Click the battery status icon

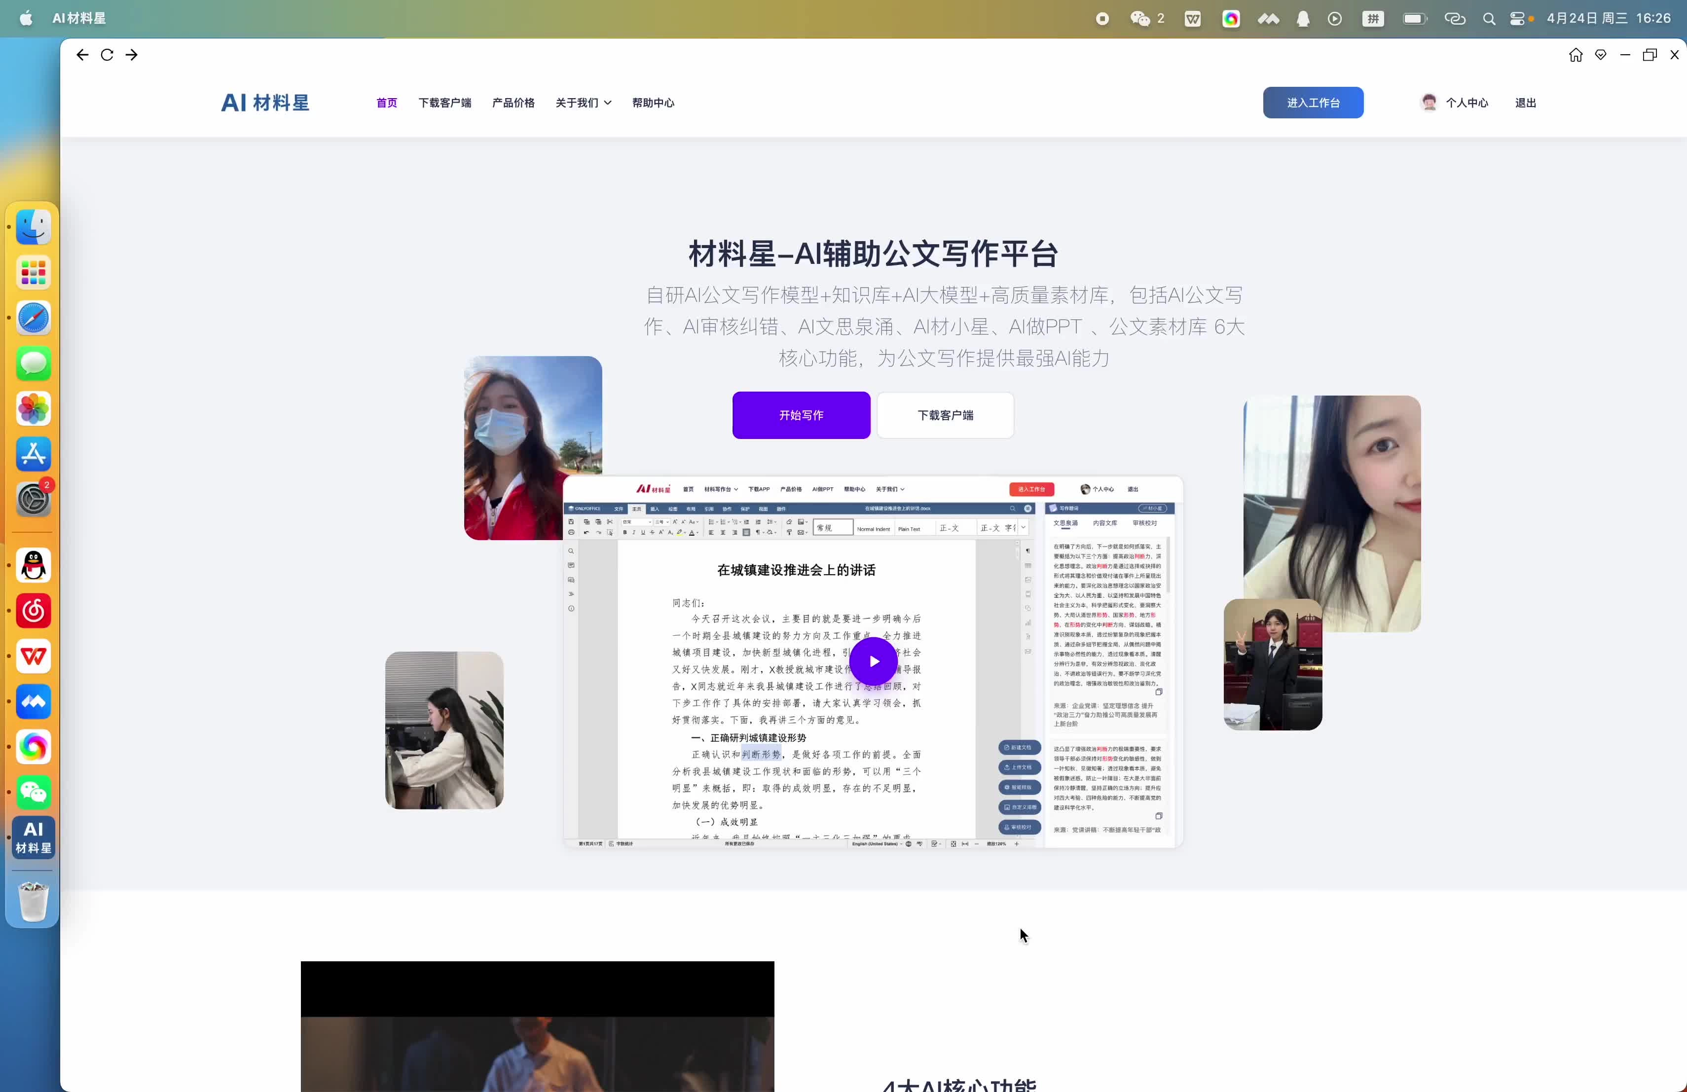click(1413, 18)
